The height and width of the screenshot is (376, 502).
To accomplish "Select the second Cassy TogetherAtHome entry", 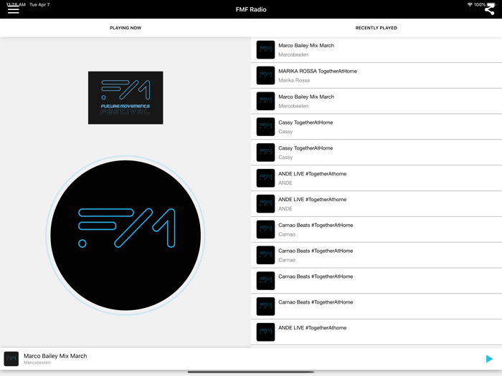I will (376, 153).
